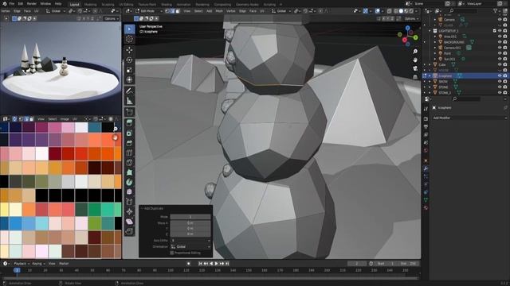Viewport: 510px width, 286px height.
Task: Select the Rip Region tool
Action: [x=129, y=231]
